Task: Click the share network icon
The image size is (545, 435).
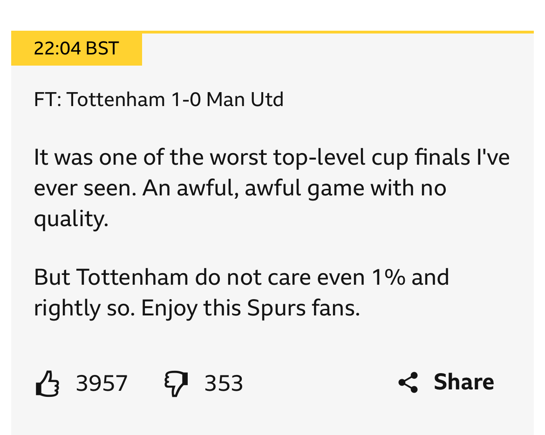Action: pyautogui.click(x=408, y=382)
